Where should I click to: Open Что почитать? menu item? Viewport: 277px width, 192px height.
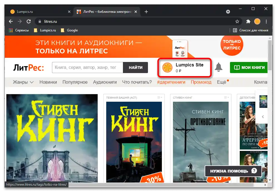[x=137, y=82]
